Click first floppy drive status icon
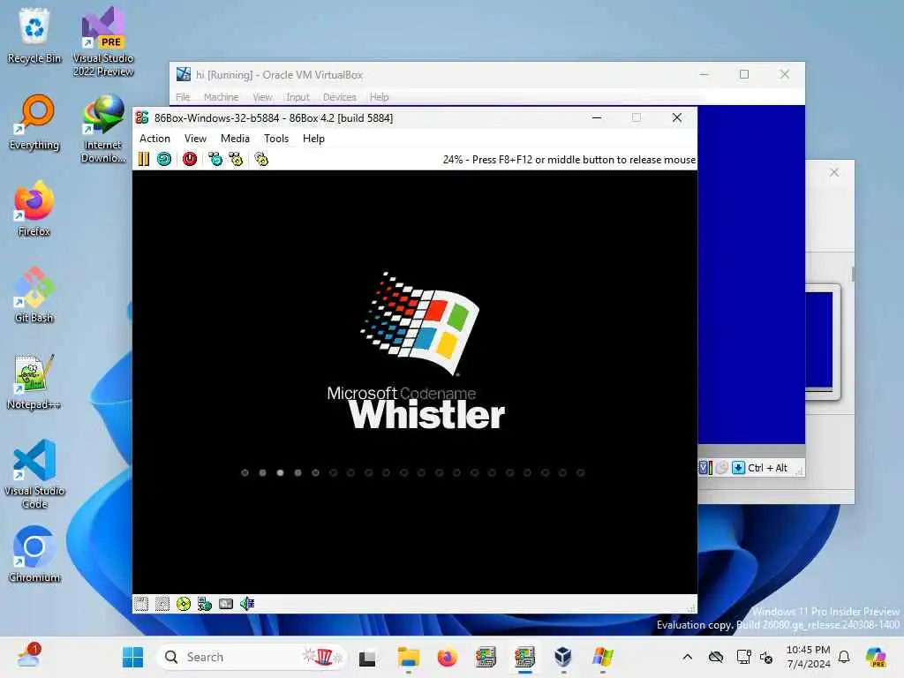The width and height of the screenshot is (904, 678). point(141,604)
